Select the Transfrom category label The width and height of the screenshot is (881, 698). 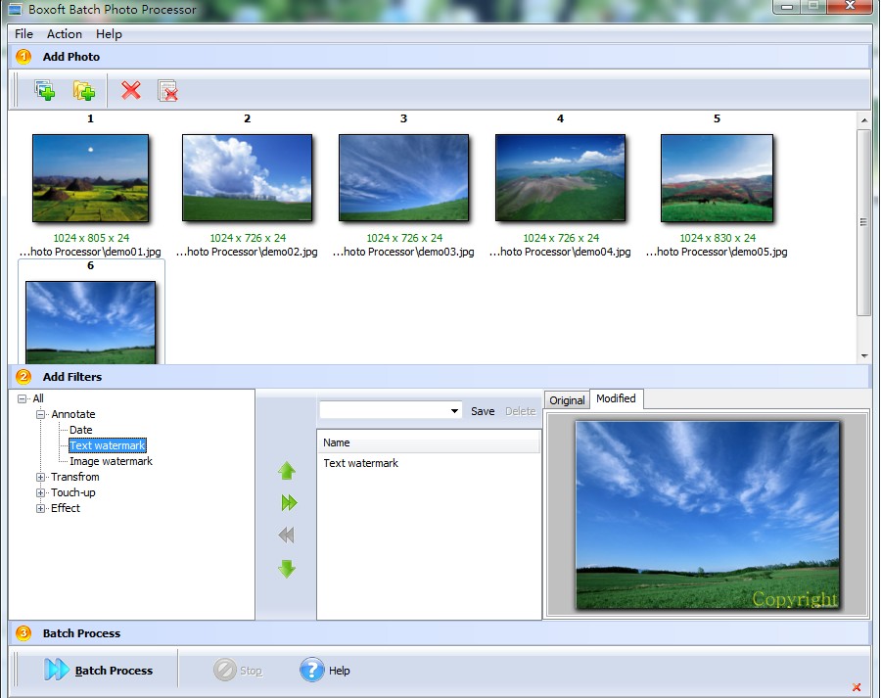74,477
